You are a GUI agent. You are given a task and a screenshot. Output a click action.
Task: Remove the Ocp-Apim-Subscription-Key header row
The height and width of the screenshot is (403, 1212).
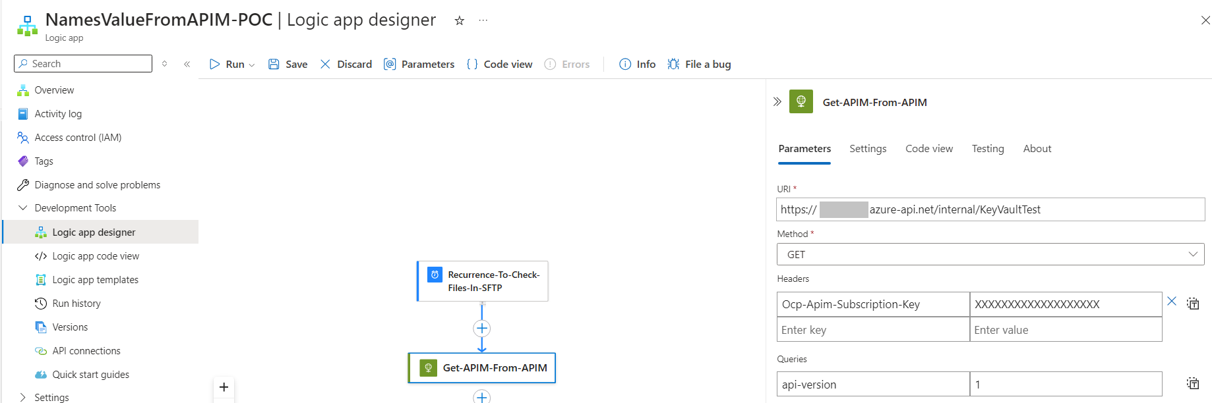[1172, 302]
